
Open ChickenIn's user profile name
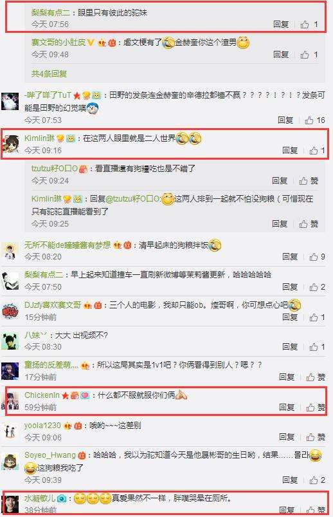[x=42, y=395]
